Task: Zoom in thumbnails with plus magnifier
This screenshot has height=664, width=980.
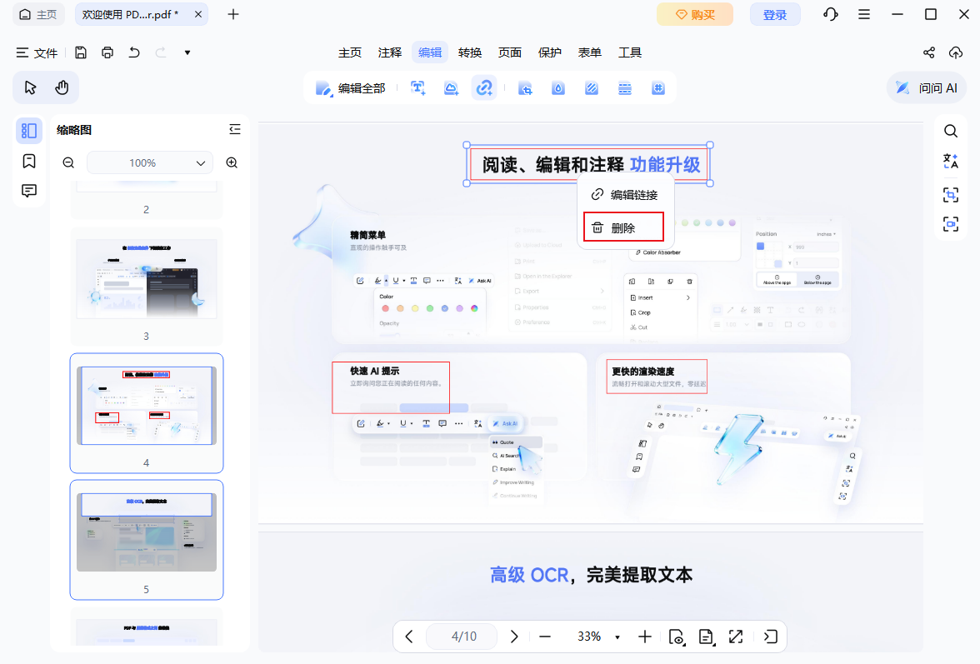Action: 232,163
